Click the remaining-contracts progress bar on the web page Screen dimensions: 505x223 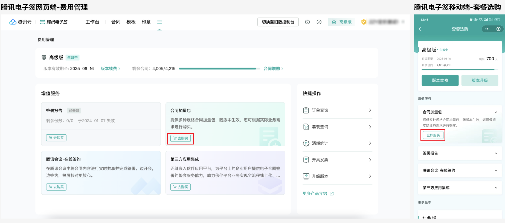click(219, 69)
